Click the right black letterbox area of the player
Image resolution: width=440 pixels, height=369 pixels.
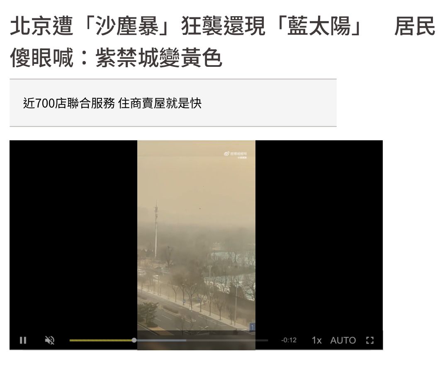click(x=319, y=236)
